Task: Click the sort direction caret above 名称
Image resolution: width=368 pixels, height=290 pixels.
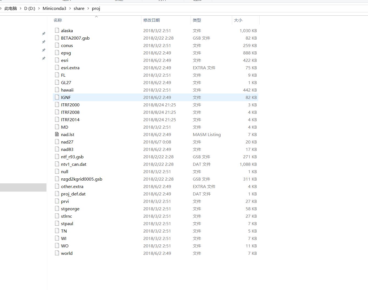Action: (96, 16)
